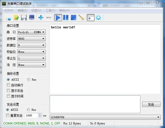Stop the serial port with stop icon
The width and height of the screenshot is (165, 128).
[73, 18]
